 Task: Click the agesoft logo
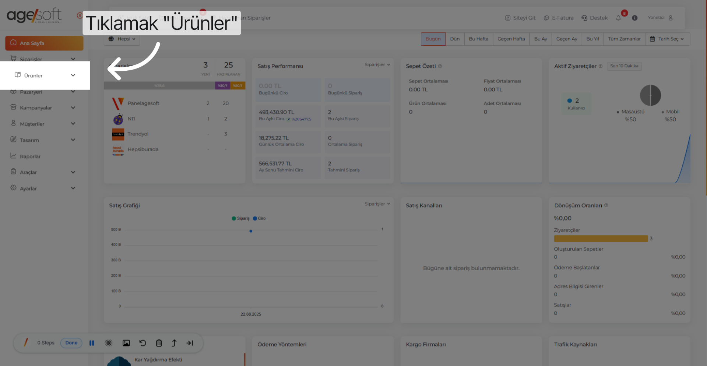(x=34, y=15)
